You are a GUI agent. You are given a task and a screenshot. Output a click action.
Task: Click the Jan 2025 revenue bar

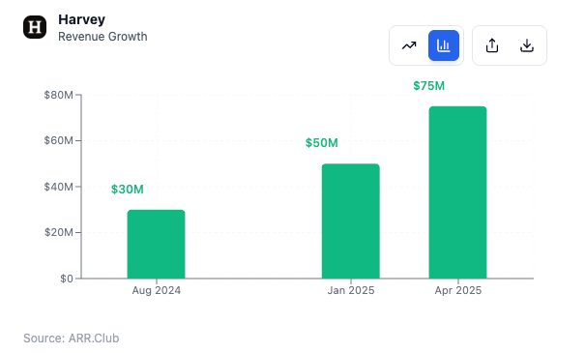[x=351, y=221]
